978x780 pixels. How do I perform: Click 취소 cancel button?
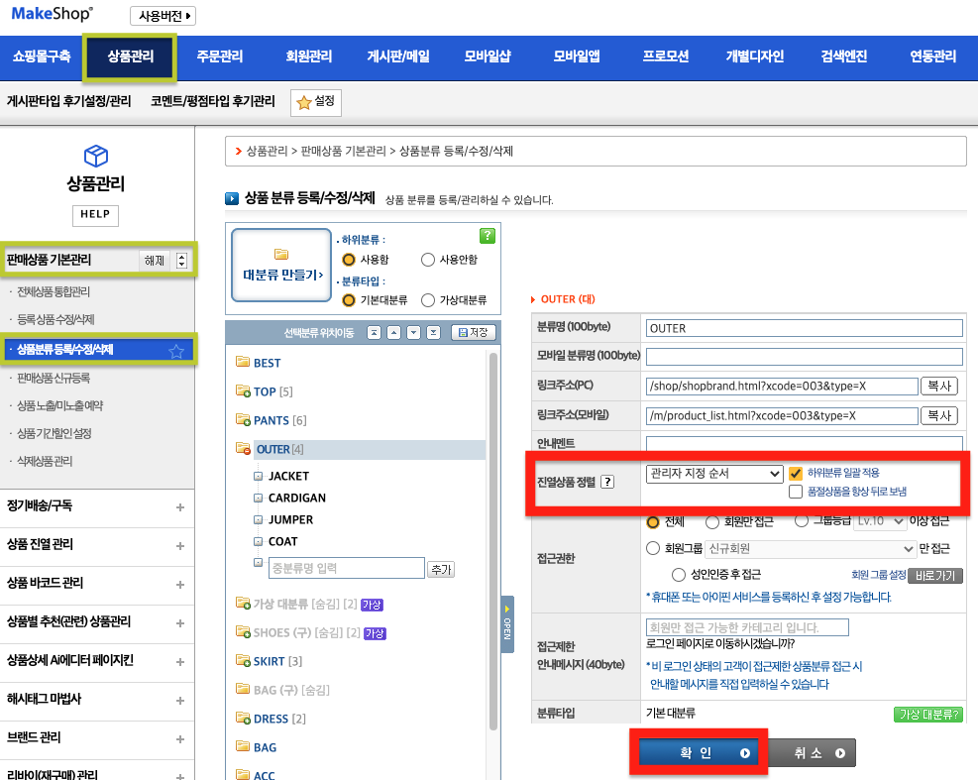pos(812,753)
